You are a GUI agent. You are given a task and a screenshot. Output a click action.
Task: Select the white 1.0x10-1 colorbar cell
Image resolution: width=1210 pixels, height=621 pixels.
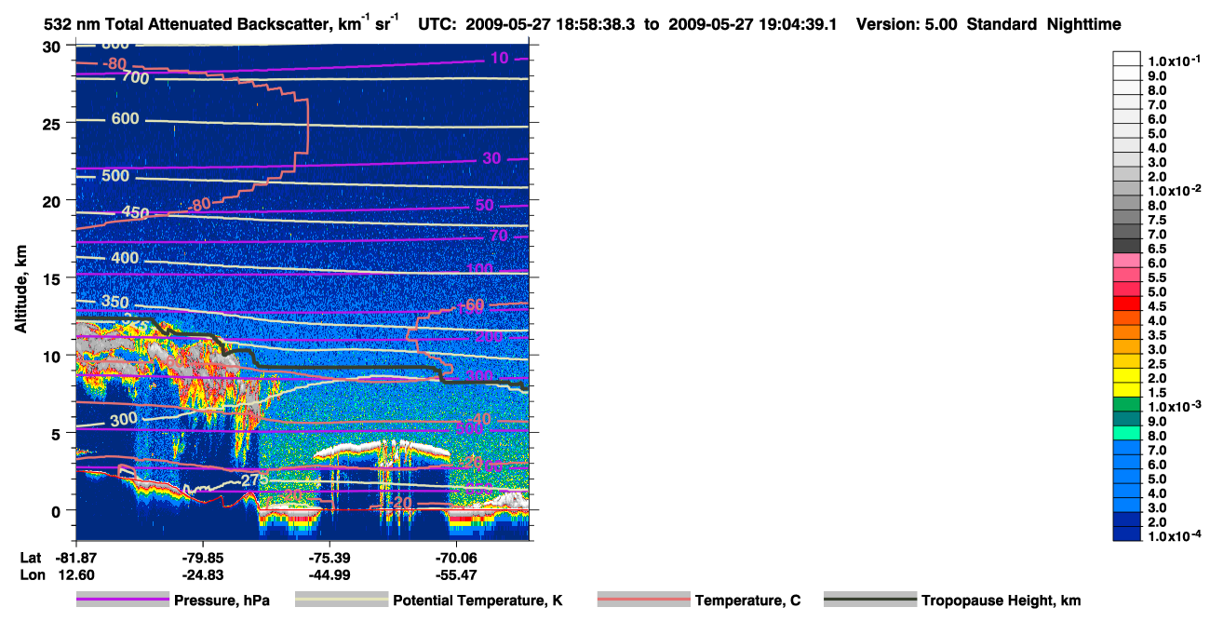[1127, 59]
